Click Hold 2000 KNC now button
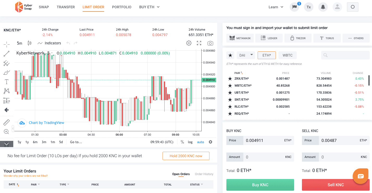Viewport: 372px width, 193px height. [186, 156]
